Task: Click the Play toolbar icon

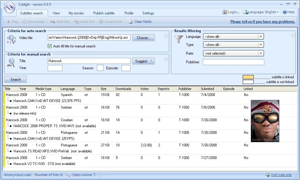Action: pos(8,22)
